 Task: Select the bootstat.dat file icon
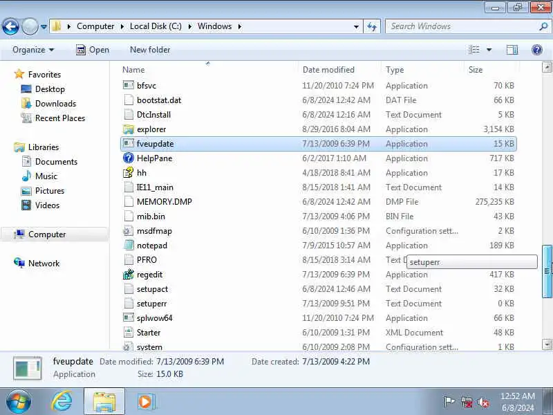pyautogui.click(x=129, y=100)
